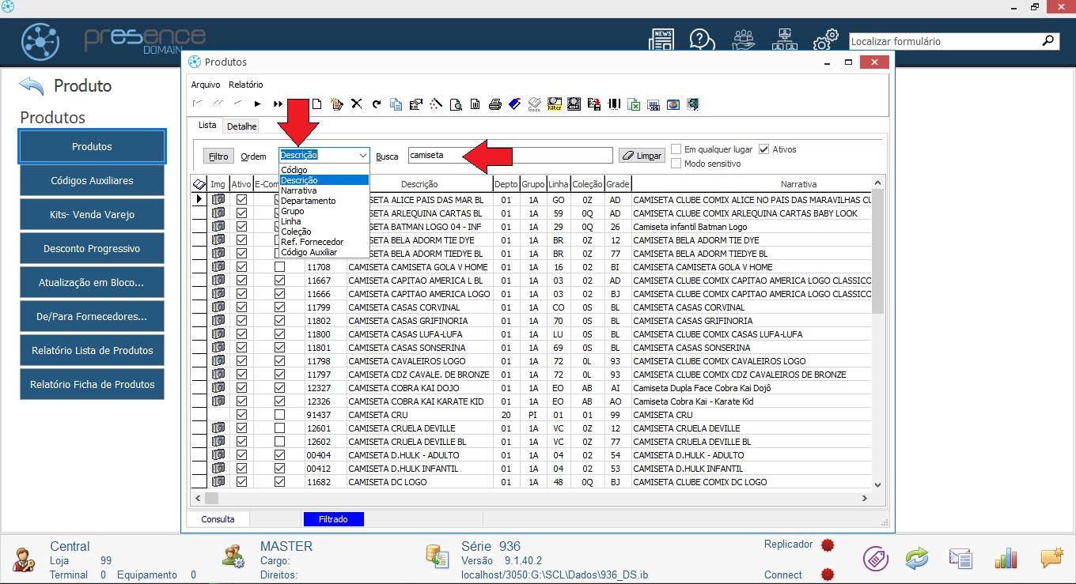Click the barcode icon in the toolbar
The width and height of the screenshot is (1076, 584).
pyautogui.click(x=613, y=104)
